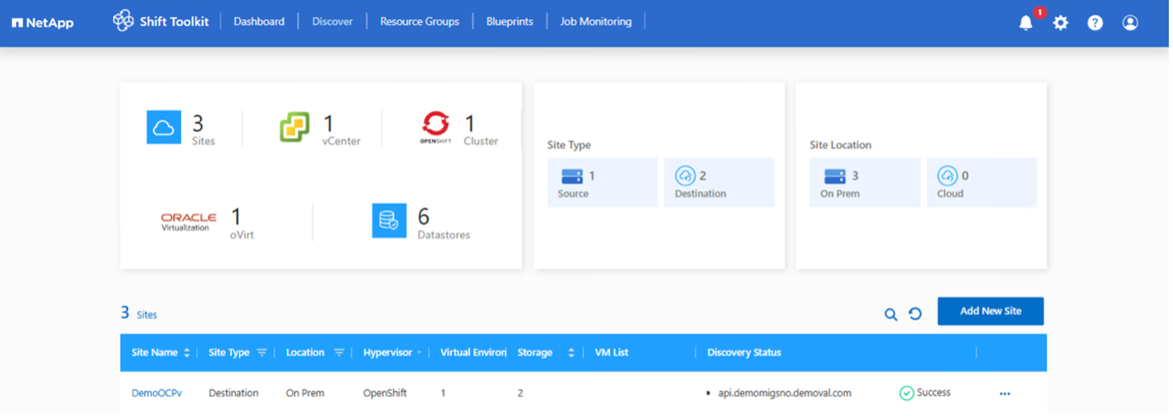The height and width of the screenshot is (416, 1173).
Task: Click the Datastores database icon
Action: pyautogui.click(x=389, y=220)
